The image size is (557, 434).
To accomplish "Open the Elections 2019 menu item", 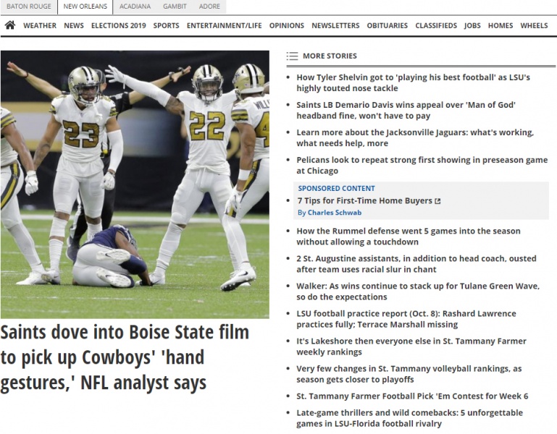I will click(x=118, y=25).
